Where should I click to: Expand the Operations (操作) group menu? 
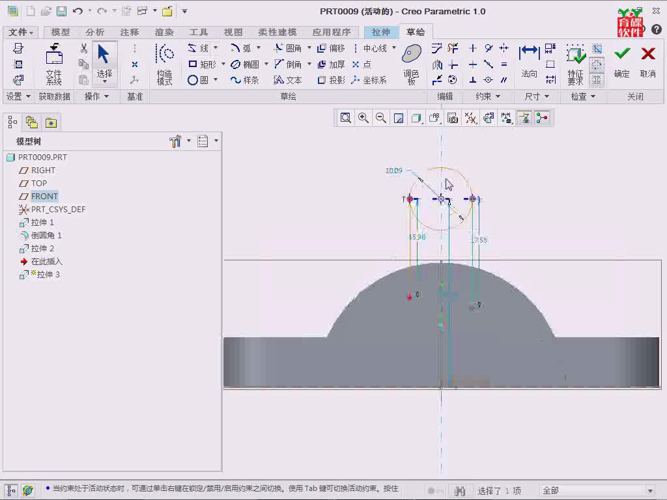click(96, 96)
